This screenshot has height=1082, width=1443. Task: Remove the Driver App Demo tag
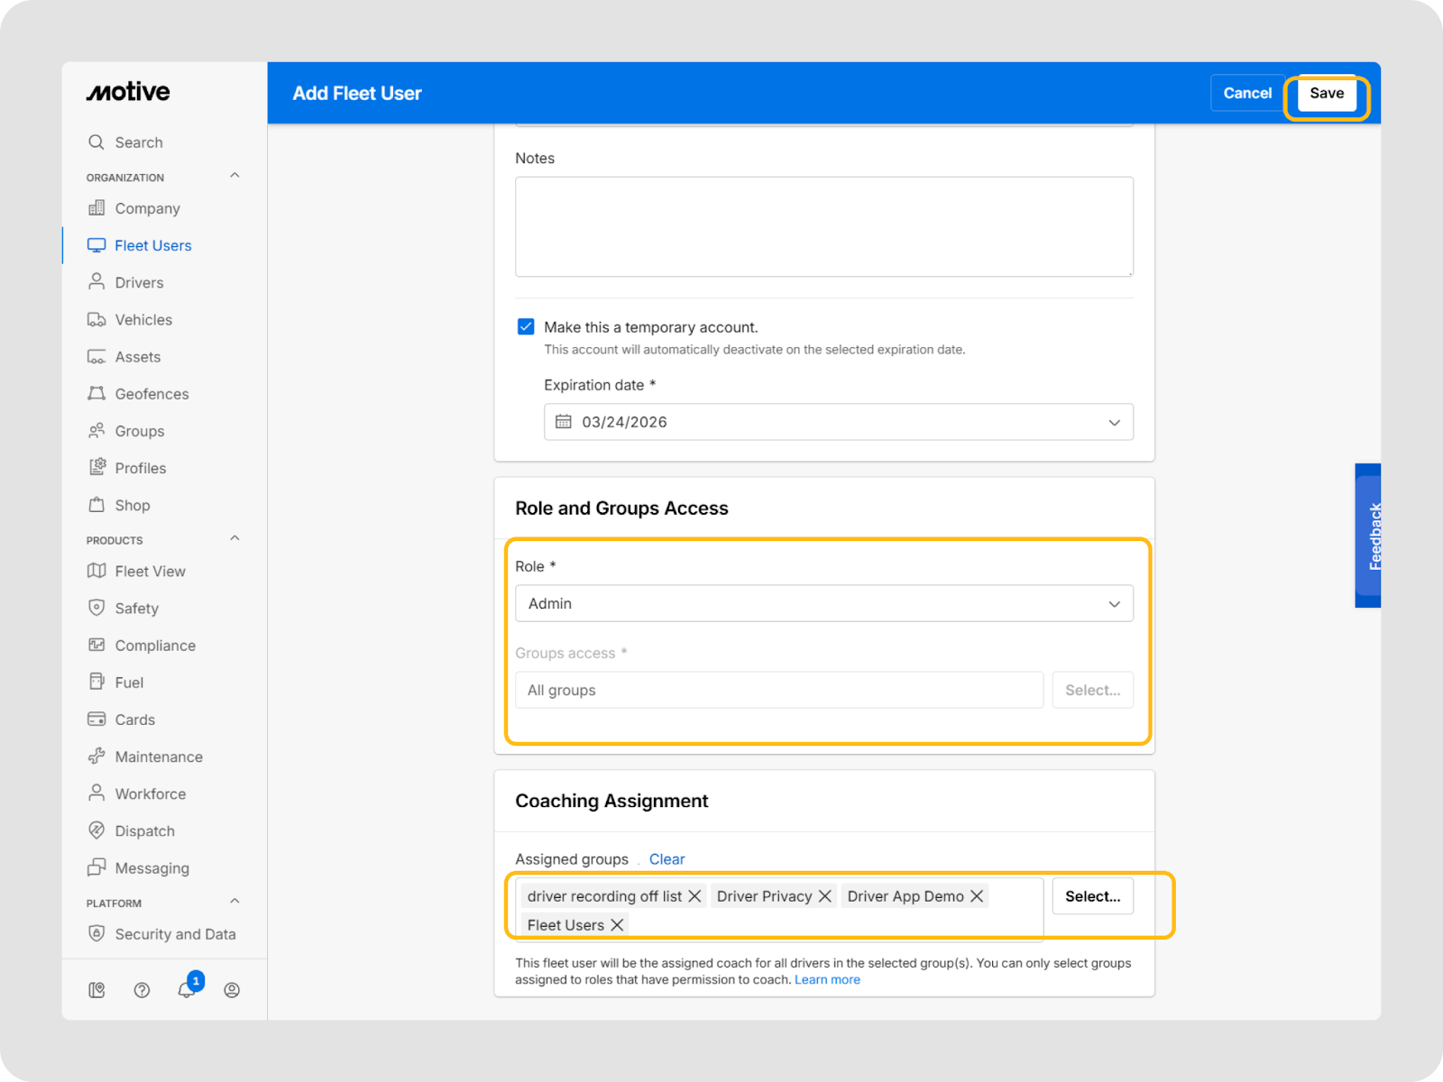click(977, 896)
